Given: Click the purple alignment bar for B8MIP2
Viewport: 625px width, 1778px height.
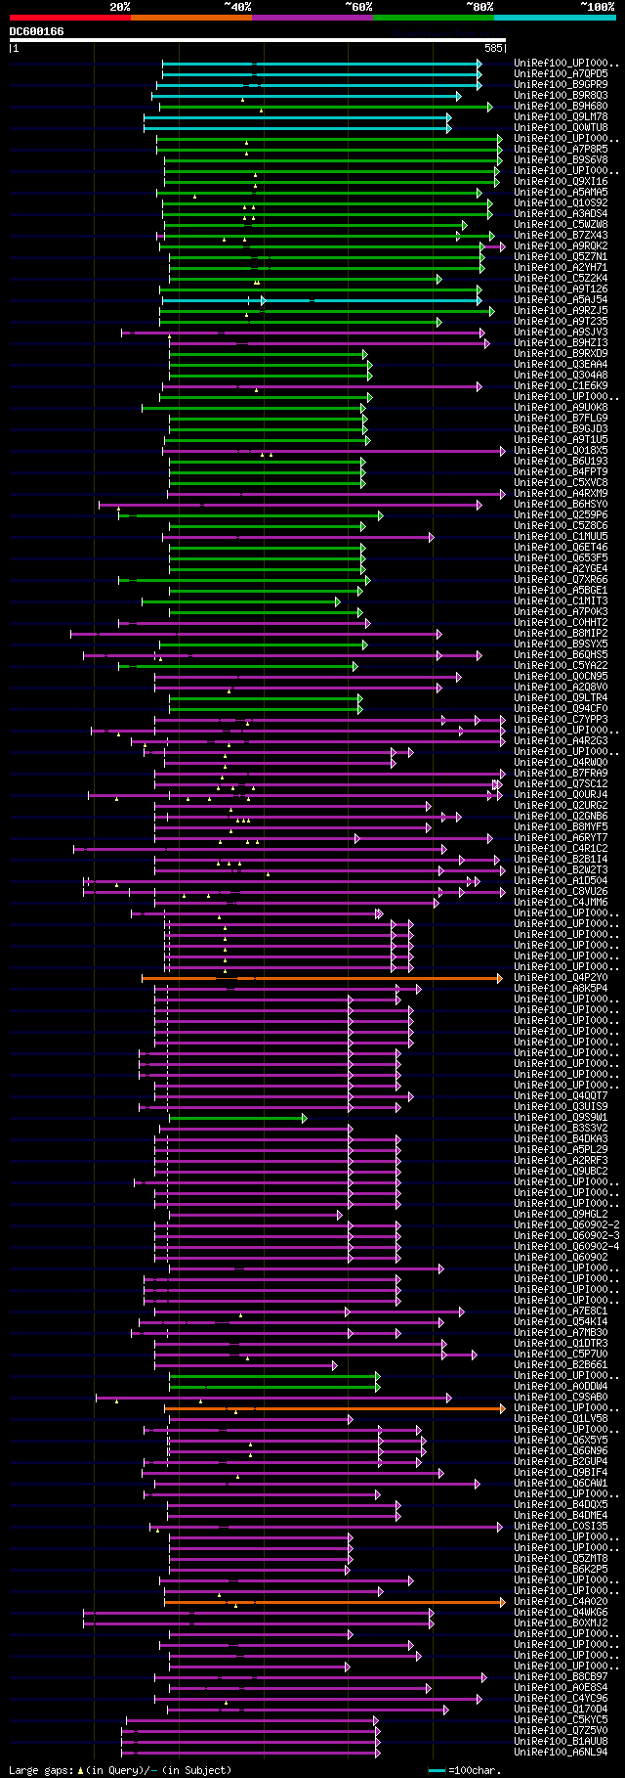Looking at the screenshot, I should 257,634.
